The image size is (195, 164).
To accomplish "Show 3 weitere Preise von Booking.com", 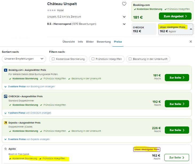I will pyautogui.click(x=31, y=87).
